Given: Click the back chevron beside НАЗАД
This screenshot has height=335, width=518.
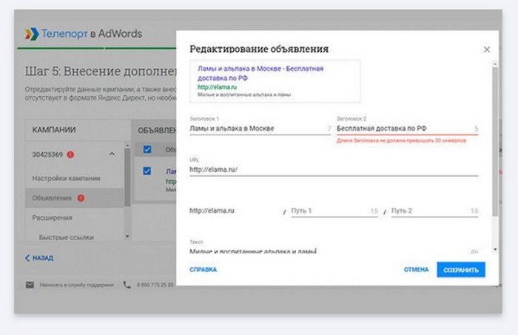Looking at the screenshot, I should (27, 258).
